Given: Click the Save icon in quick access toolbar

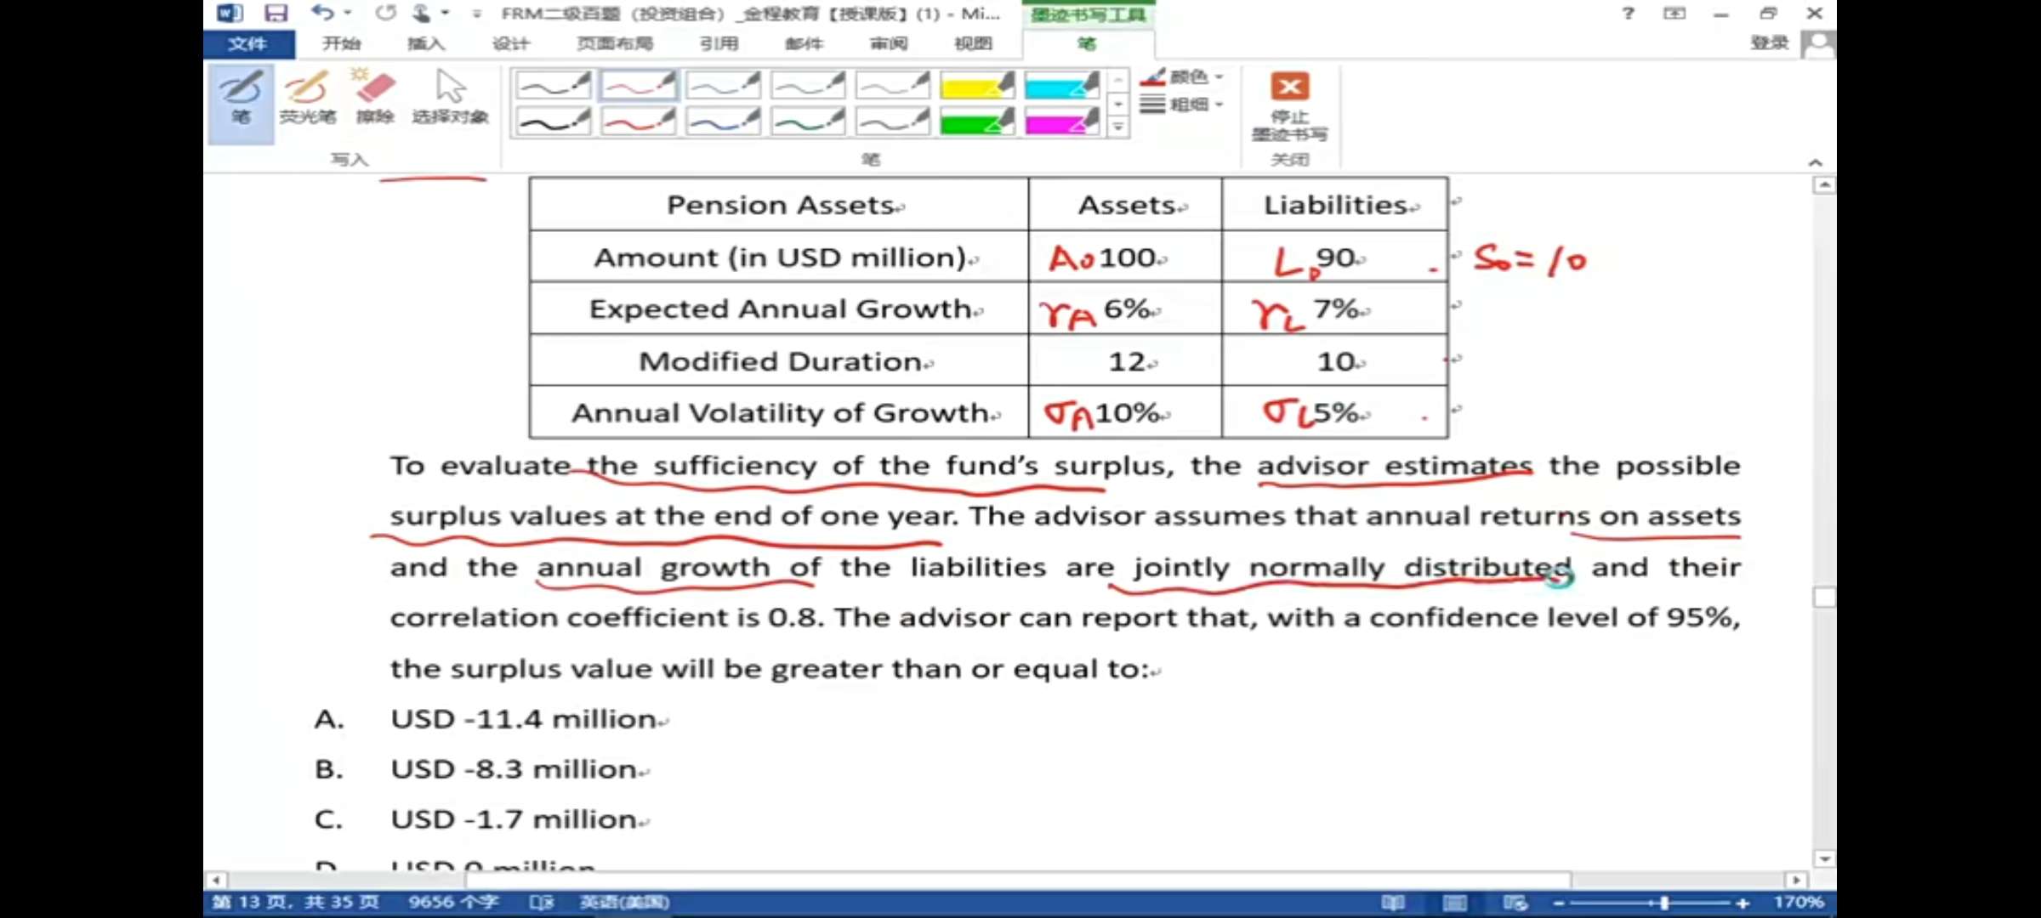Looking at the screenshot, I should [x=276, y=14].
